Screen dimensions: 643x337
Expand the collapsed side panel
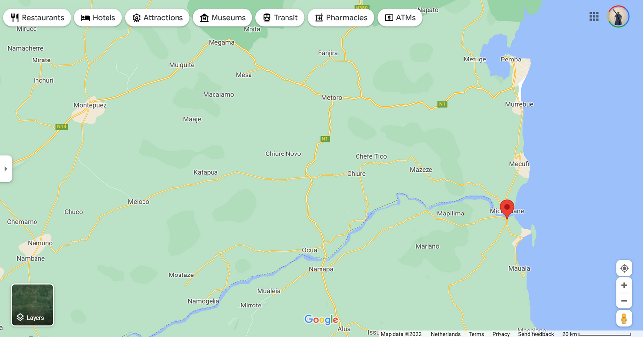6,169
